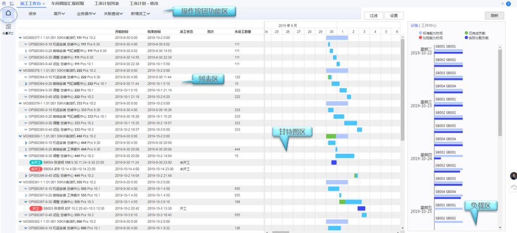Click the unassigned quantity 168 cell
This screenshot has width=517, height=233.
pyautogui.click(x=237, y=202)
